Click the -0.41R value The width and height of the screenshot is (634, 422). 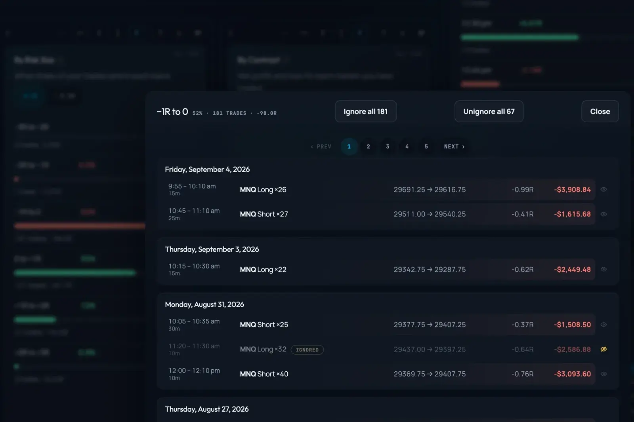tap(523, 214)
